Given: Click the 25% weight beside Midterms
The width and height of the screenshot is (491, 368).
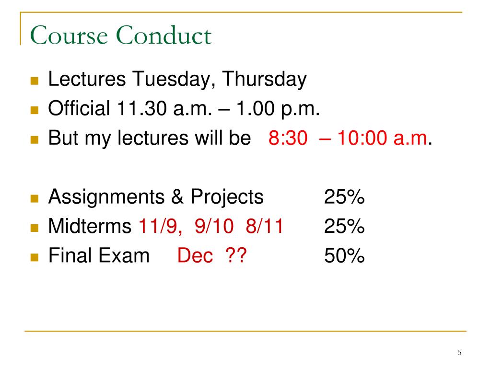Looking at the screenshot, I should point(344,226).
